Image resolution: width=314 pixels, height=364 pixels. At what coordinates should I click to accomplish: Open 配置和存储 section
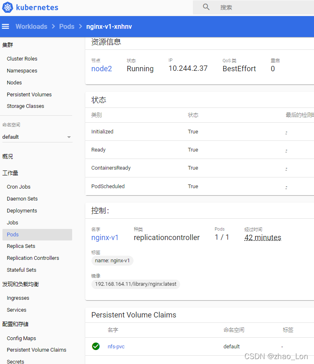coord(15,324)
